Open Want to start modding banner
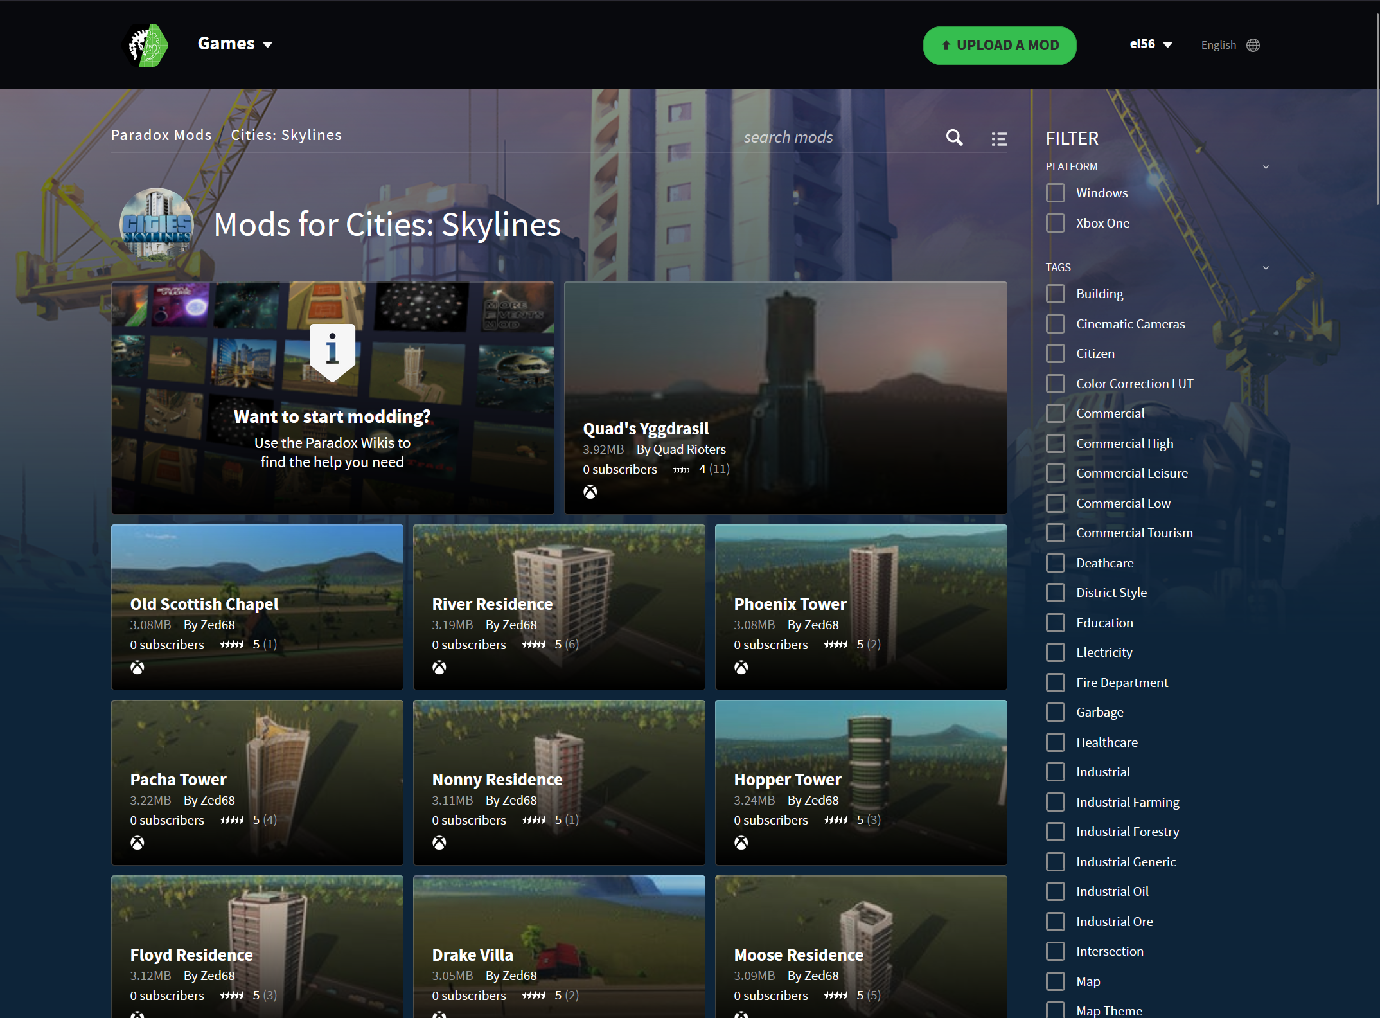The height and width of the screenshot is (1018, 1380). pyautogui.click(x=333, y=398)
